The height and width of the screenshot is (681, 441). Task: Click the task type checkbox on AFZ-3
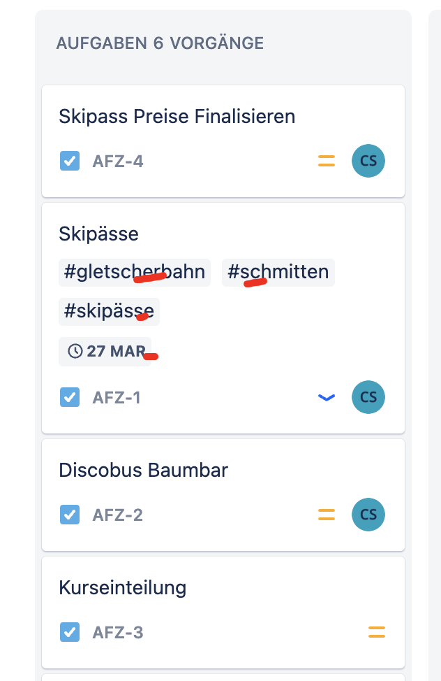click(x=70, y=632)
